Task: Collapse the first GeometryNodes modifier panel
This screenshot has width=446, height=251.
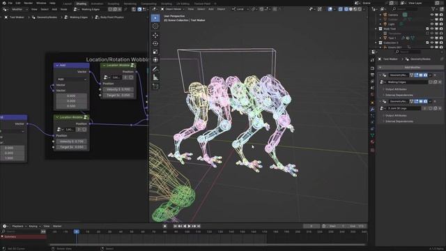Action: [380, 75]
